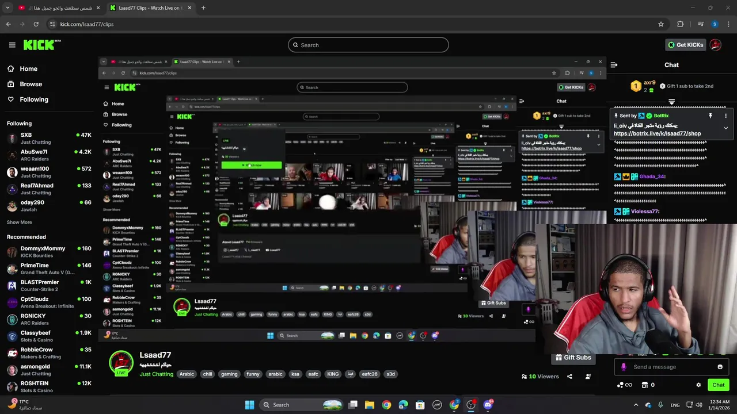
Task: Select the funny tag
Action: pyautogui.click(x=253, y=374)
